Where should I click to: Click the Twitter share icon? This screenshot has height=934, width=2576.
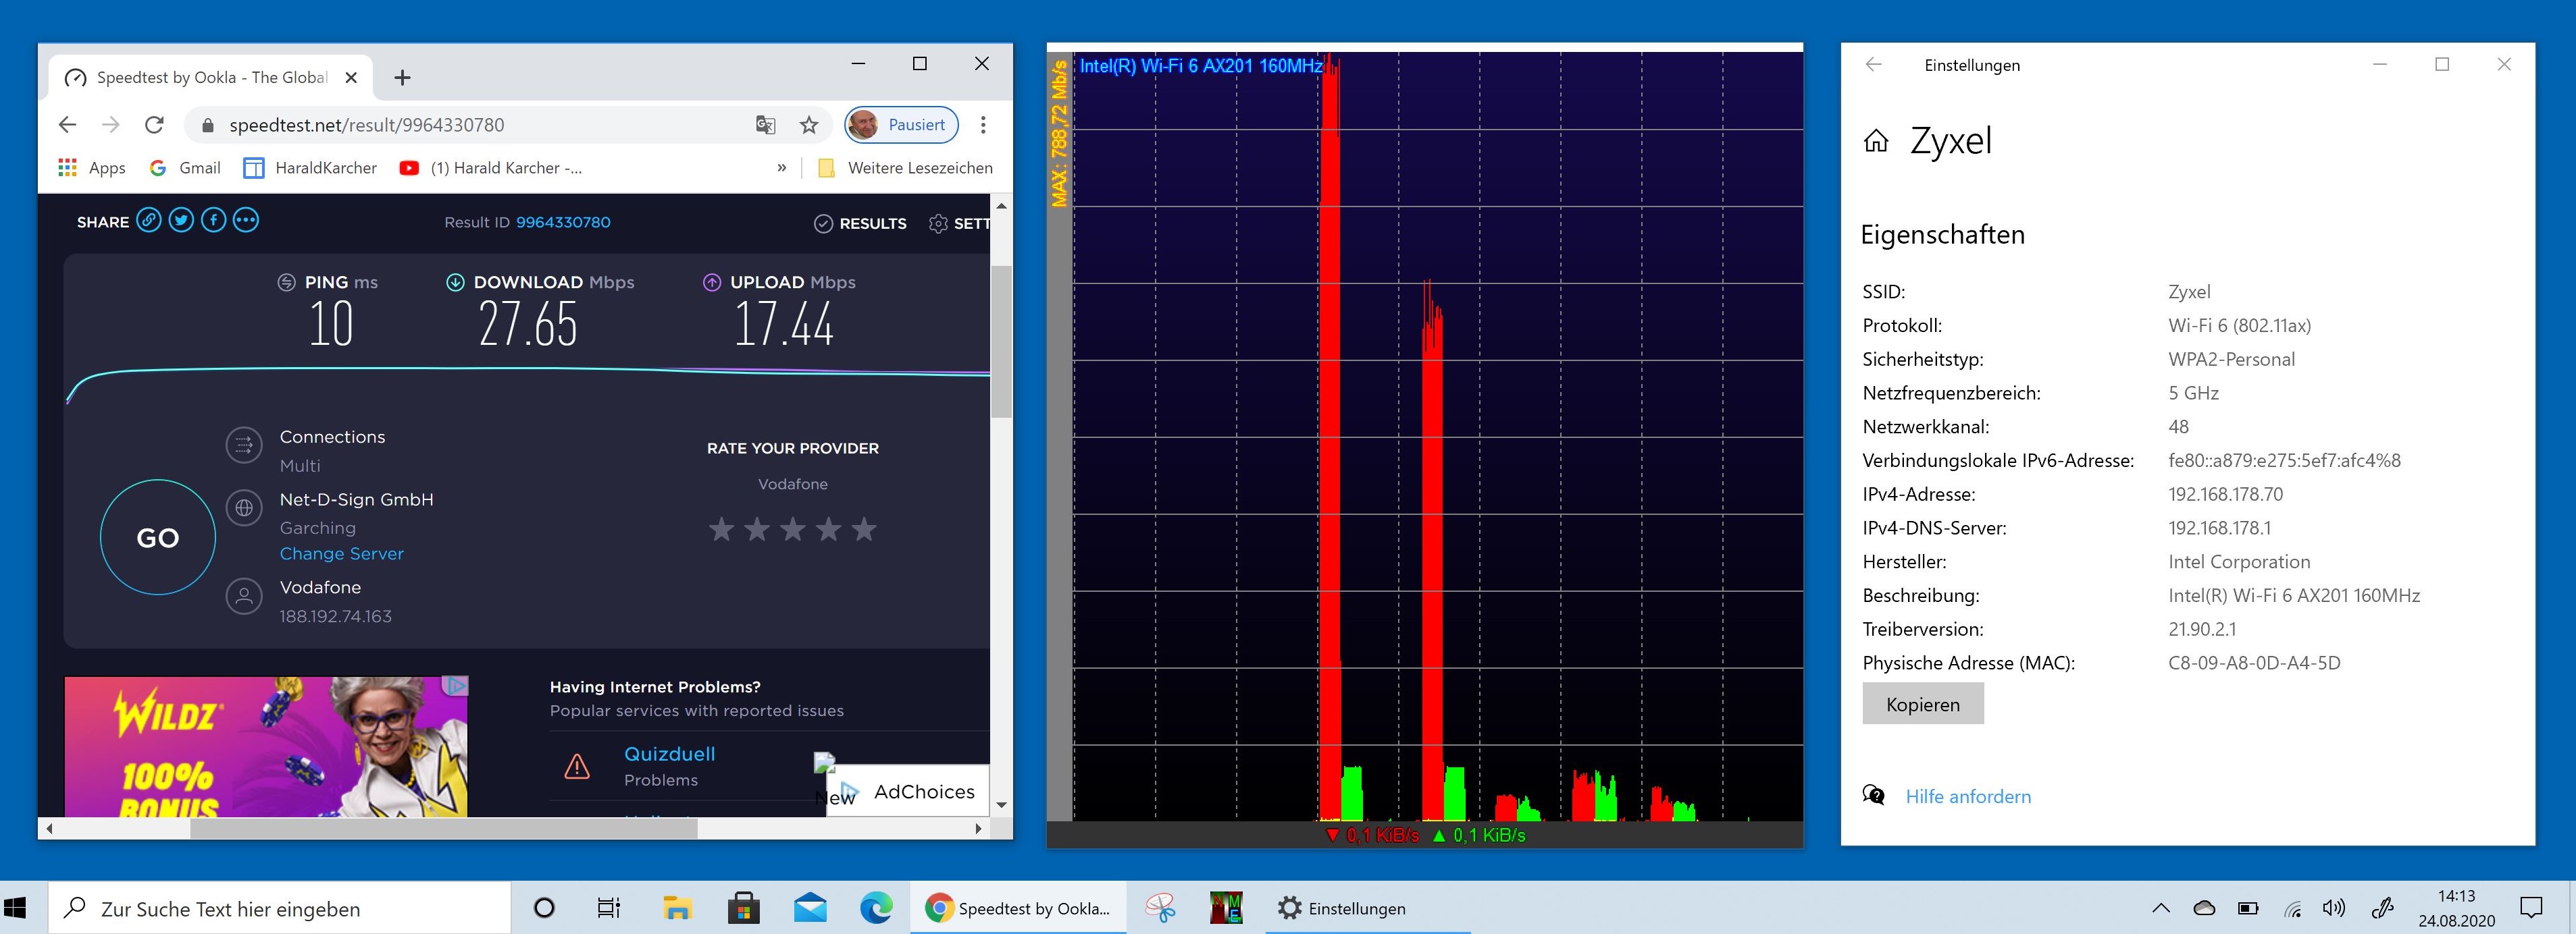(181, 221)
